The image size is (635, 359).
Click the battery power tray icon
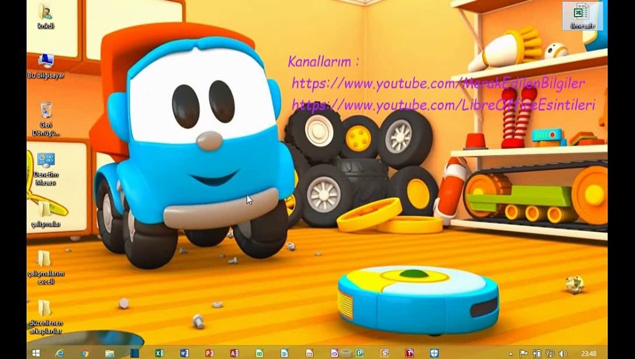coord(537,353)
